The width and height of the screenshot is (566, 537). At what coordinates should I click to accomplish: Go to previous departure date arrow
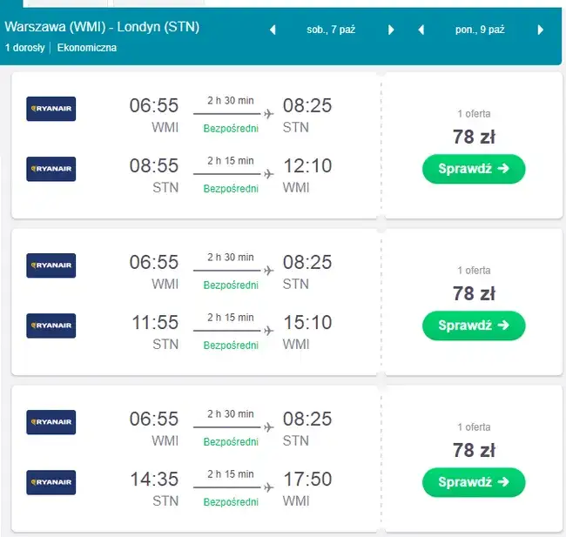tap(273, 30)
